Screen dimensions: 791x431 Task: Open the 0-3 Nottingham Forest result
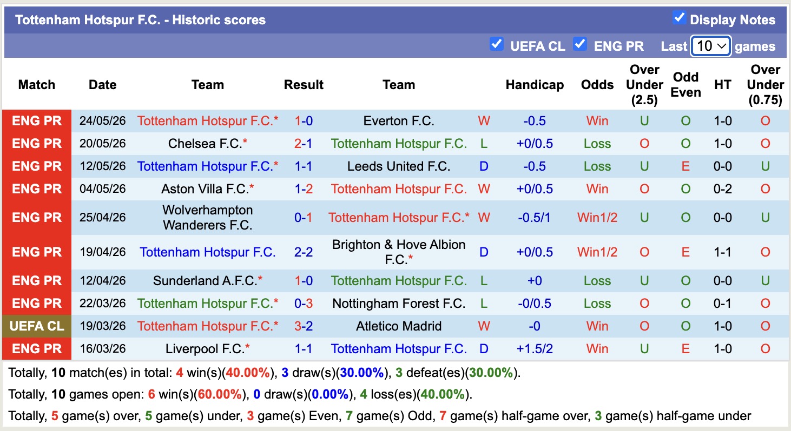pyautogui.click(x=304, y=304)
